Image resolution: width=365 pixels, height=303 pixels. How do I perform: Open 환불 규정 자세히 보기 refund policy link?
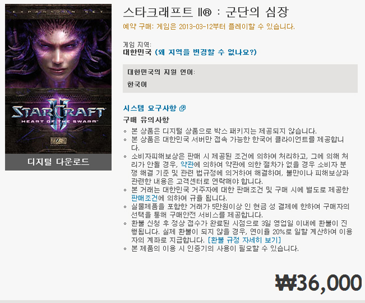point(244,240)
